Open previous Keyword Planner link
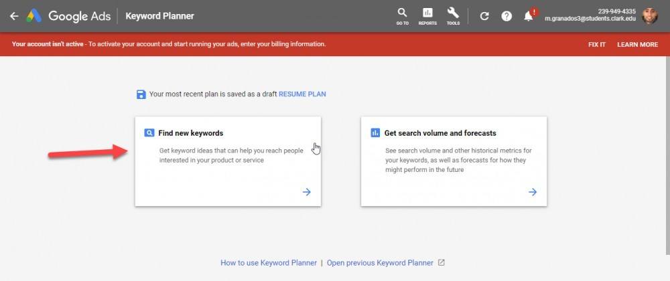Screen dimensions: 670x281 [x=380, y=263]
